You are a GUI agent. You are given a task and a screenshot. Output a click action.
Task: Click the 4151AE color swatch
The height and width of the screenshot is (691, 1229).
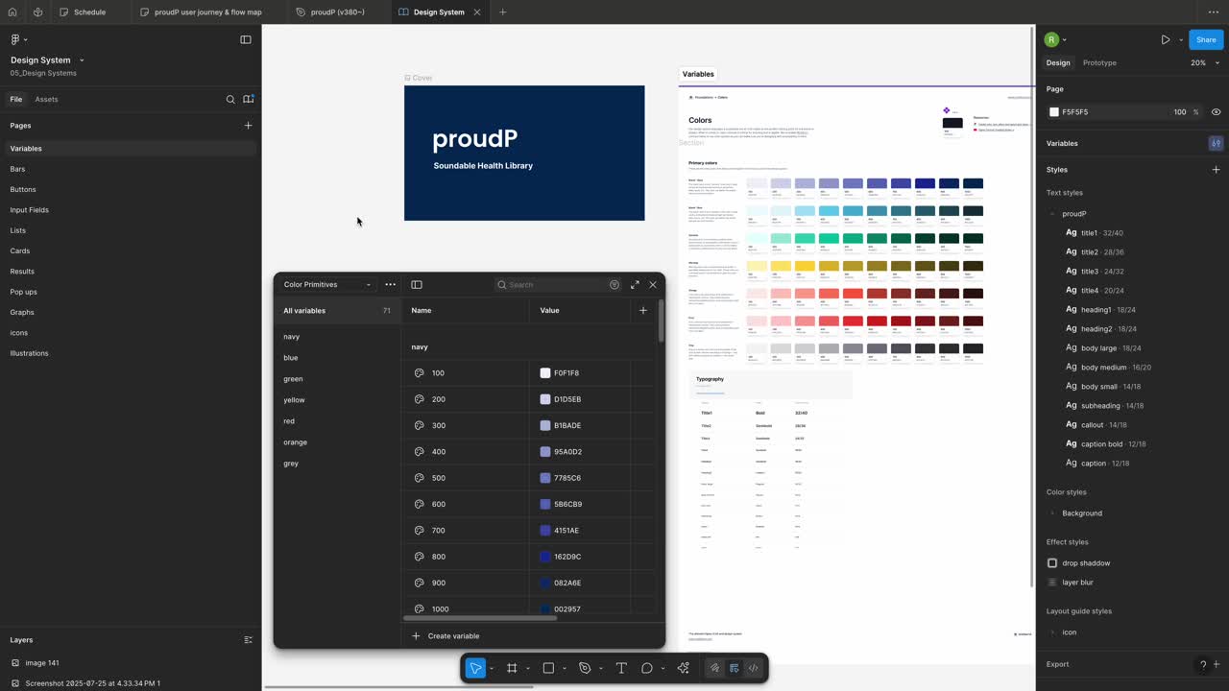point(545,531)
